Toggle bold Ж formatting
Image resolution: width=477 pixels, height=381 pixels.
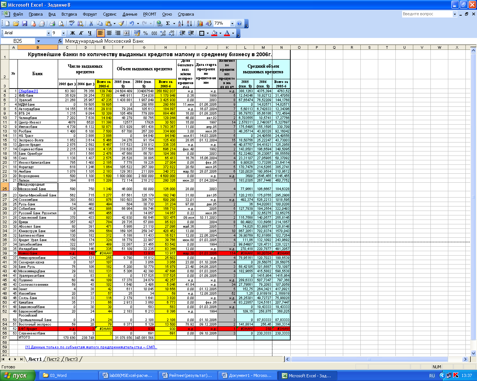tap(73, 33)
